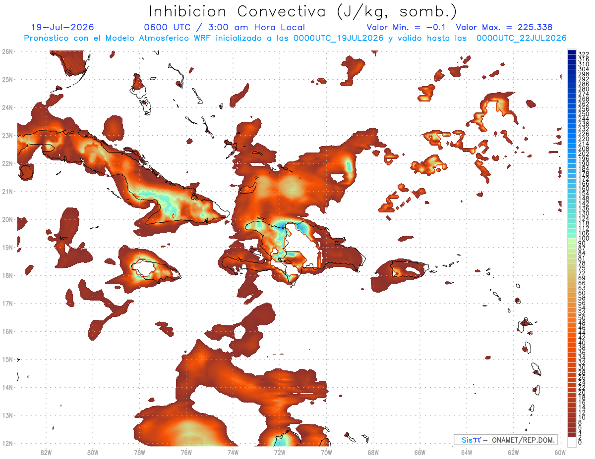This screenshot has width=595, height=459.
Task: Click the 62W longitude label
Action: point(513,452)
